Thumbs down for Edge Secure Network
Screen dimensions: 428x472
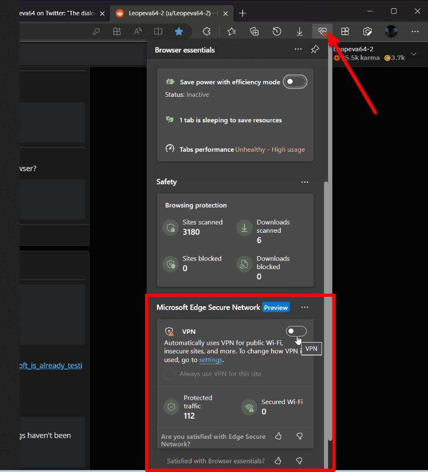300,436
